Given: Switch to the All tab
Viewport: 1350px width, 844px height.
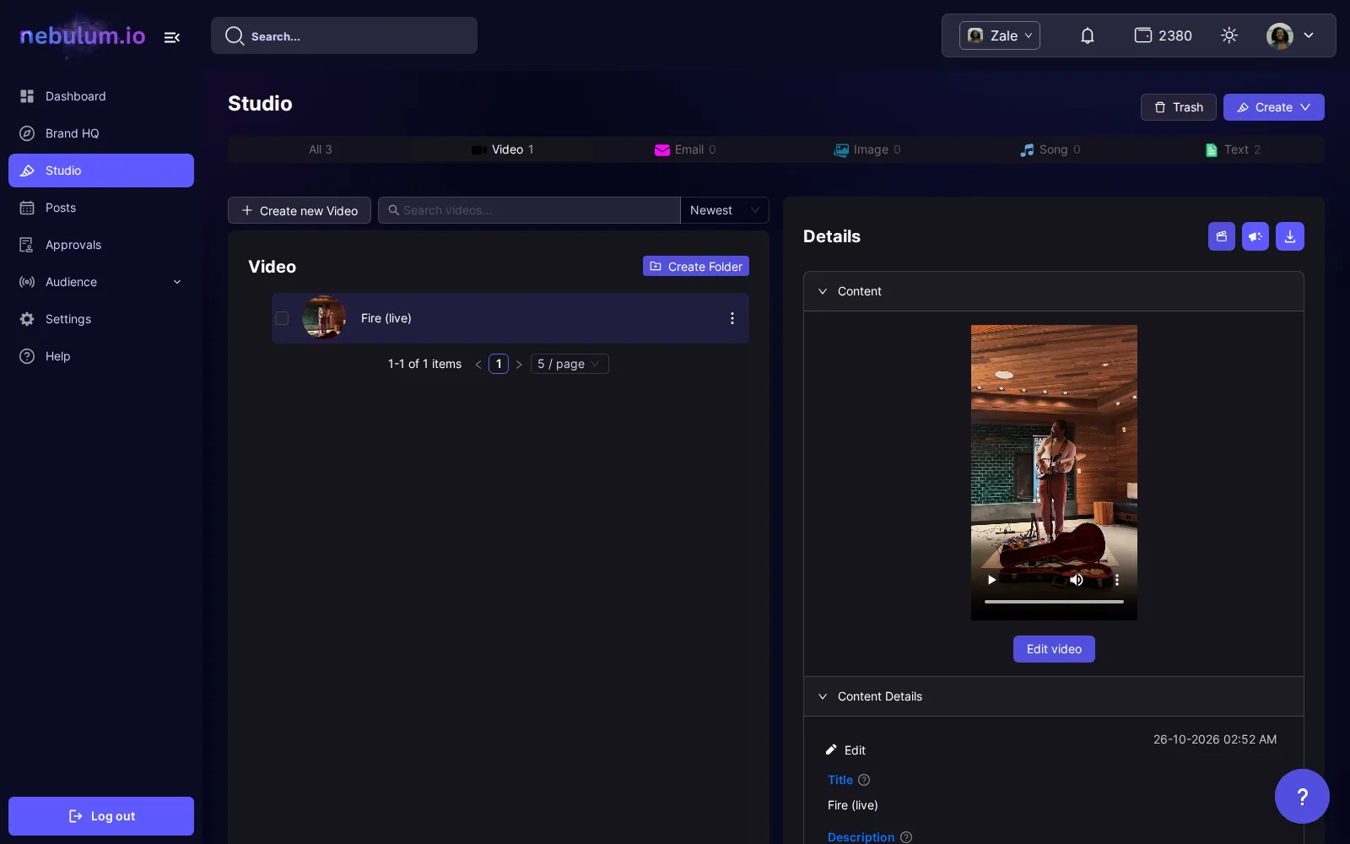Looking at the screenshot, I should pyautogui.click(x=321, y=149).
